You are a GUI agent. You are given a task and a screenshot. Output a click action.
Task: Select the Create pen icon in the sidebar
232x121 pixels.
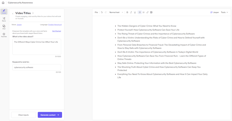coord(4,11)
